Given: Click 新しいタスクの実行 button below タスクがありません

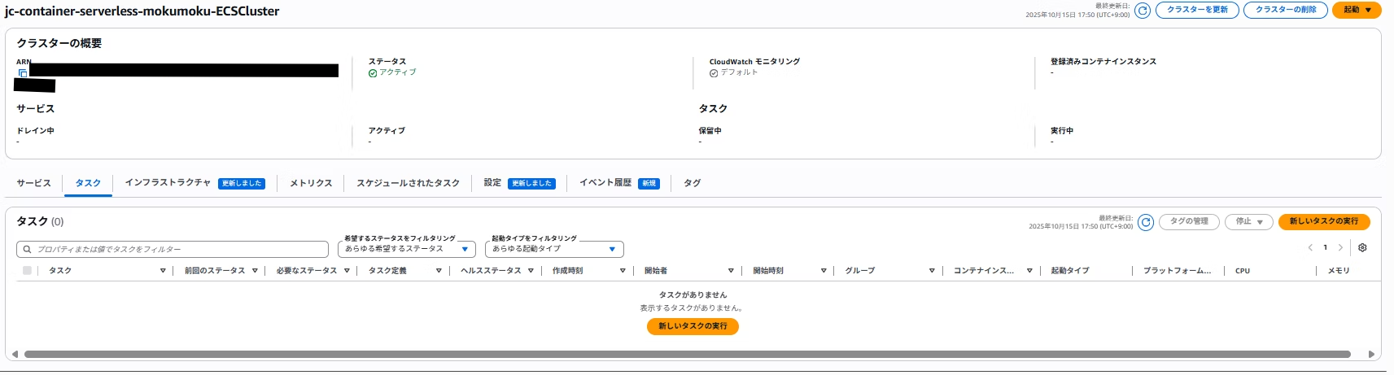Looking at the screenshot, I should click(x=693, y=326).
